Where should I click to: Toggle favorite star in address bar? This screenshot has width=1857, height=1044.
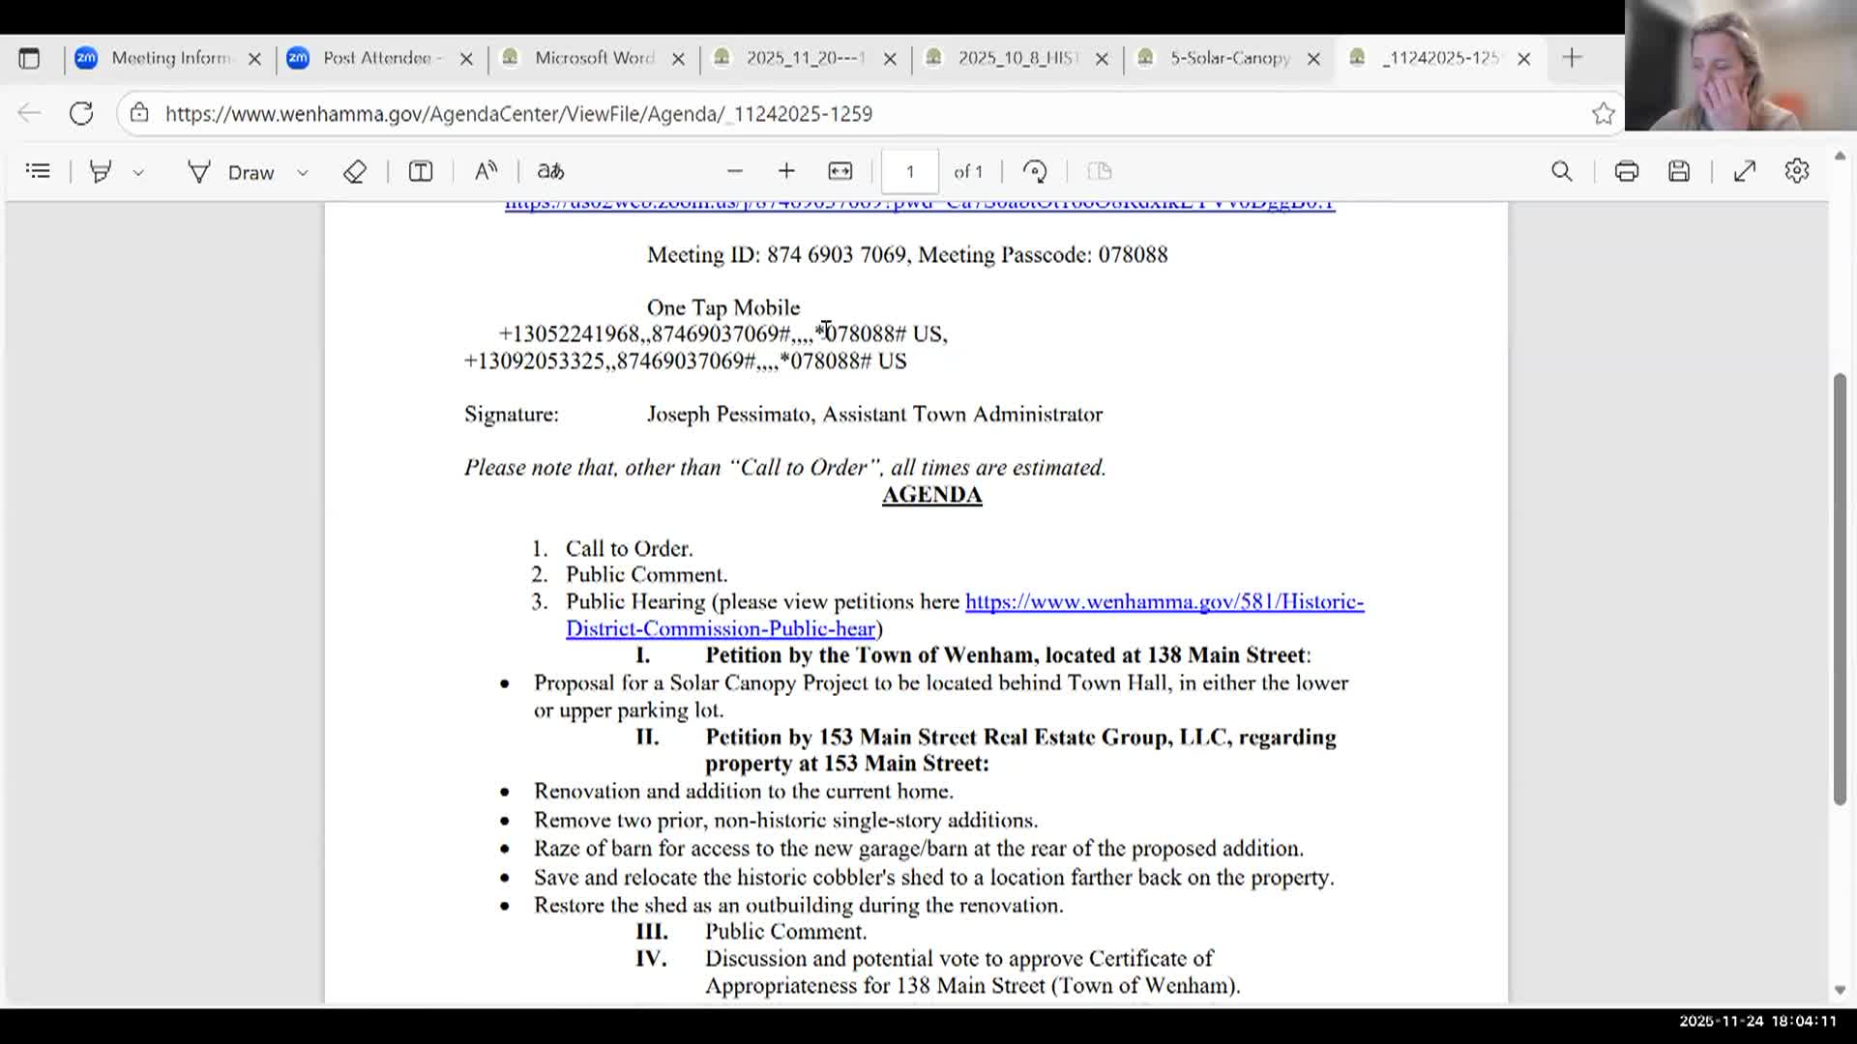point(1603,113)
